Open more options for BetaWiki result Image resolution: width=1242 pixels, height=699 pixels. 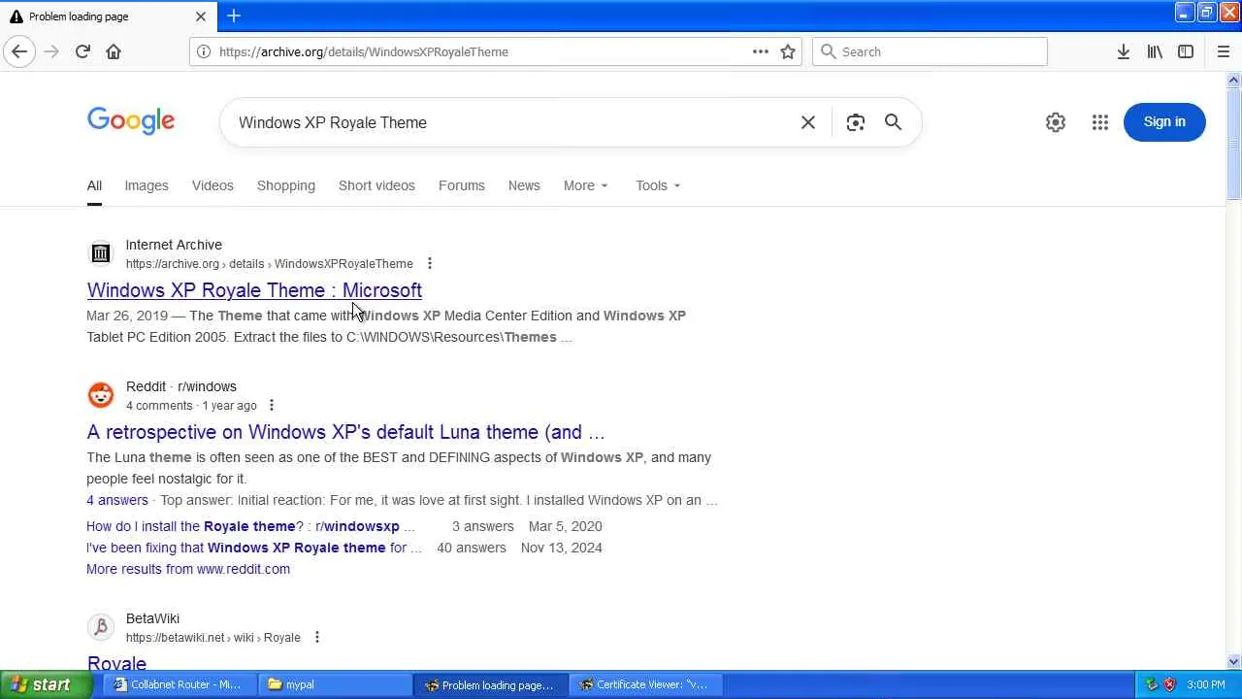[317, 637]
